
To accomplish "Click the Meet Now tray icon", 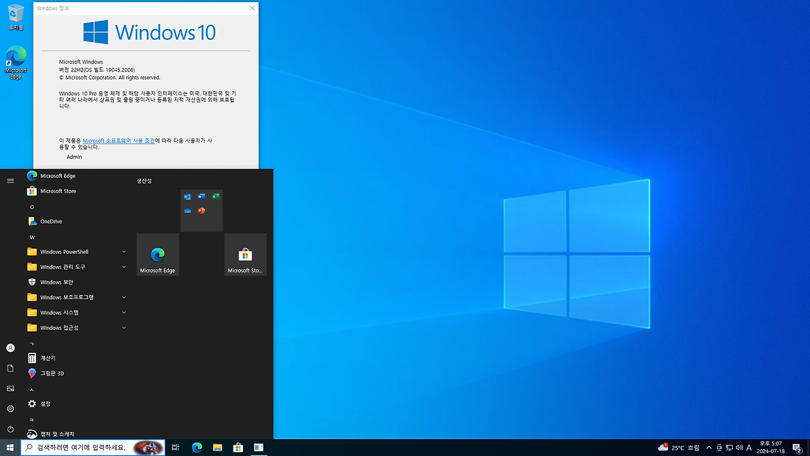I will click(x=720, y=448).
